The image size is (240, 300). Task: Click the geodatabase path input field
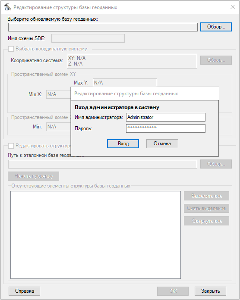[103, 27]
